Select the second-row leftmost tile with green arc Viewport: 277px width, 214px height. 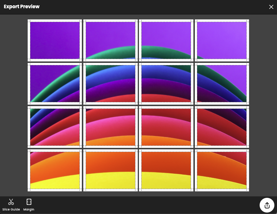click(x=54, y=83)
